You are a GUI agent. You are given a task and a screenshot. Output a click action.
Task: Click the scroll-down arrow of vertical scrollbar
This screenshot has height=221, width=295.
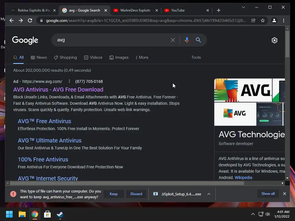287,178
